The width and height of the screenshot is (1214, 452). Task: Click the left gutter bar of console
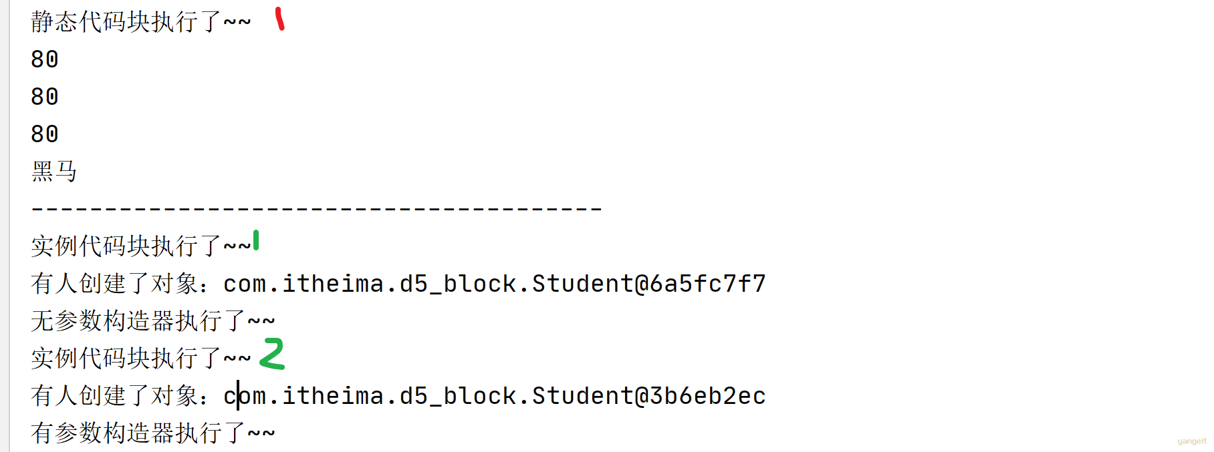pyautogui.click(x=8, y=226)
